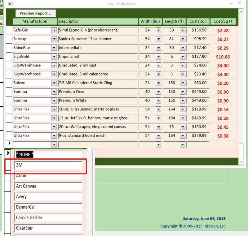This screenshot has height=236, width=248.
Task: Edit the '7.5 Mil Calendered Static Cling' description
Action: point(98,83)
